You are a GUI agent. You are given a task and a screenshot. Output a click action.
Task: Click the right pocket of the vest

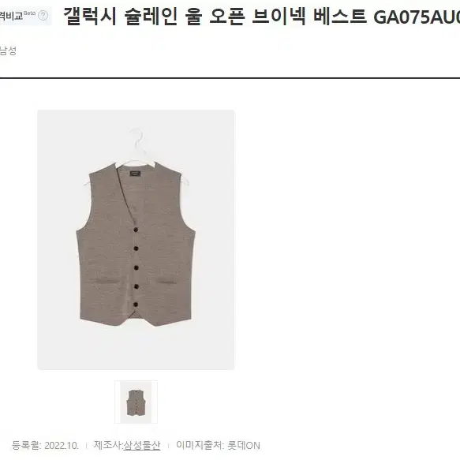pos(167,282)
